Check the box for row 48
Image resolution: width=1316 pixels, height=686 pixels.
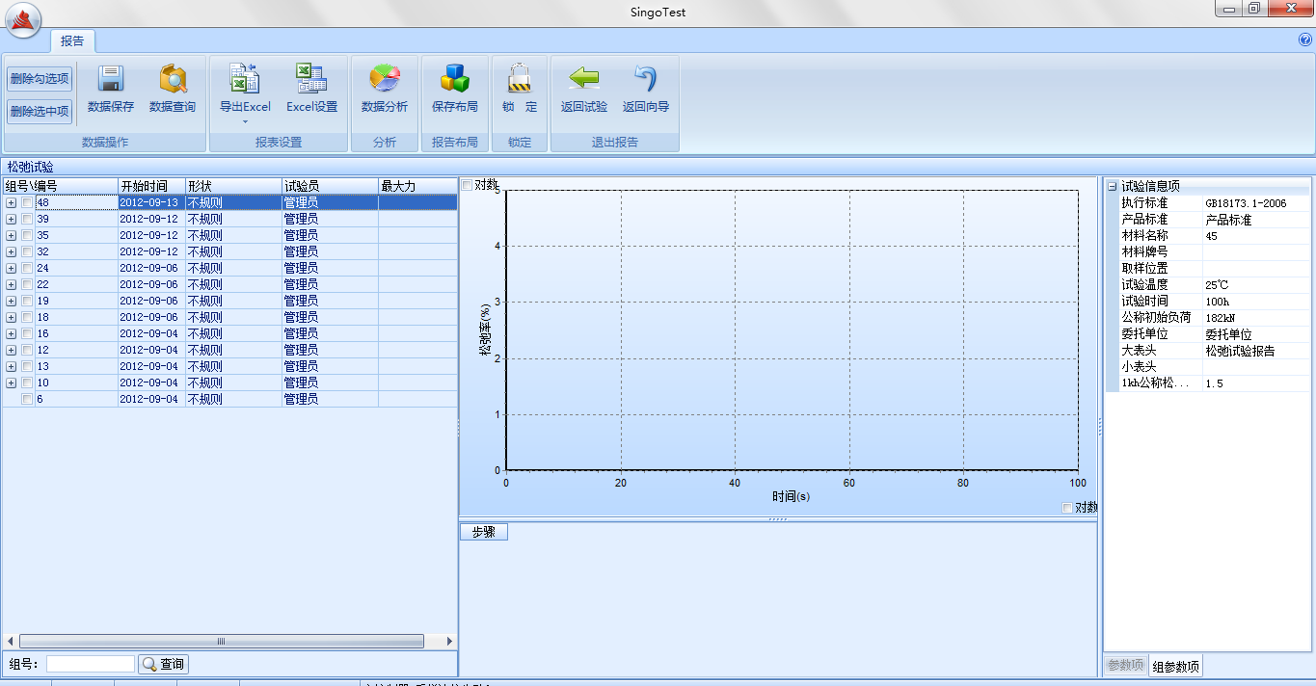coord(27,202)
